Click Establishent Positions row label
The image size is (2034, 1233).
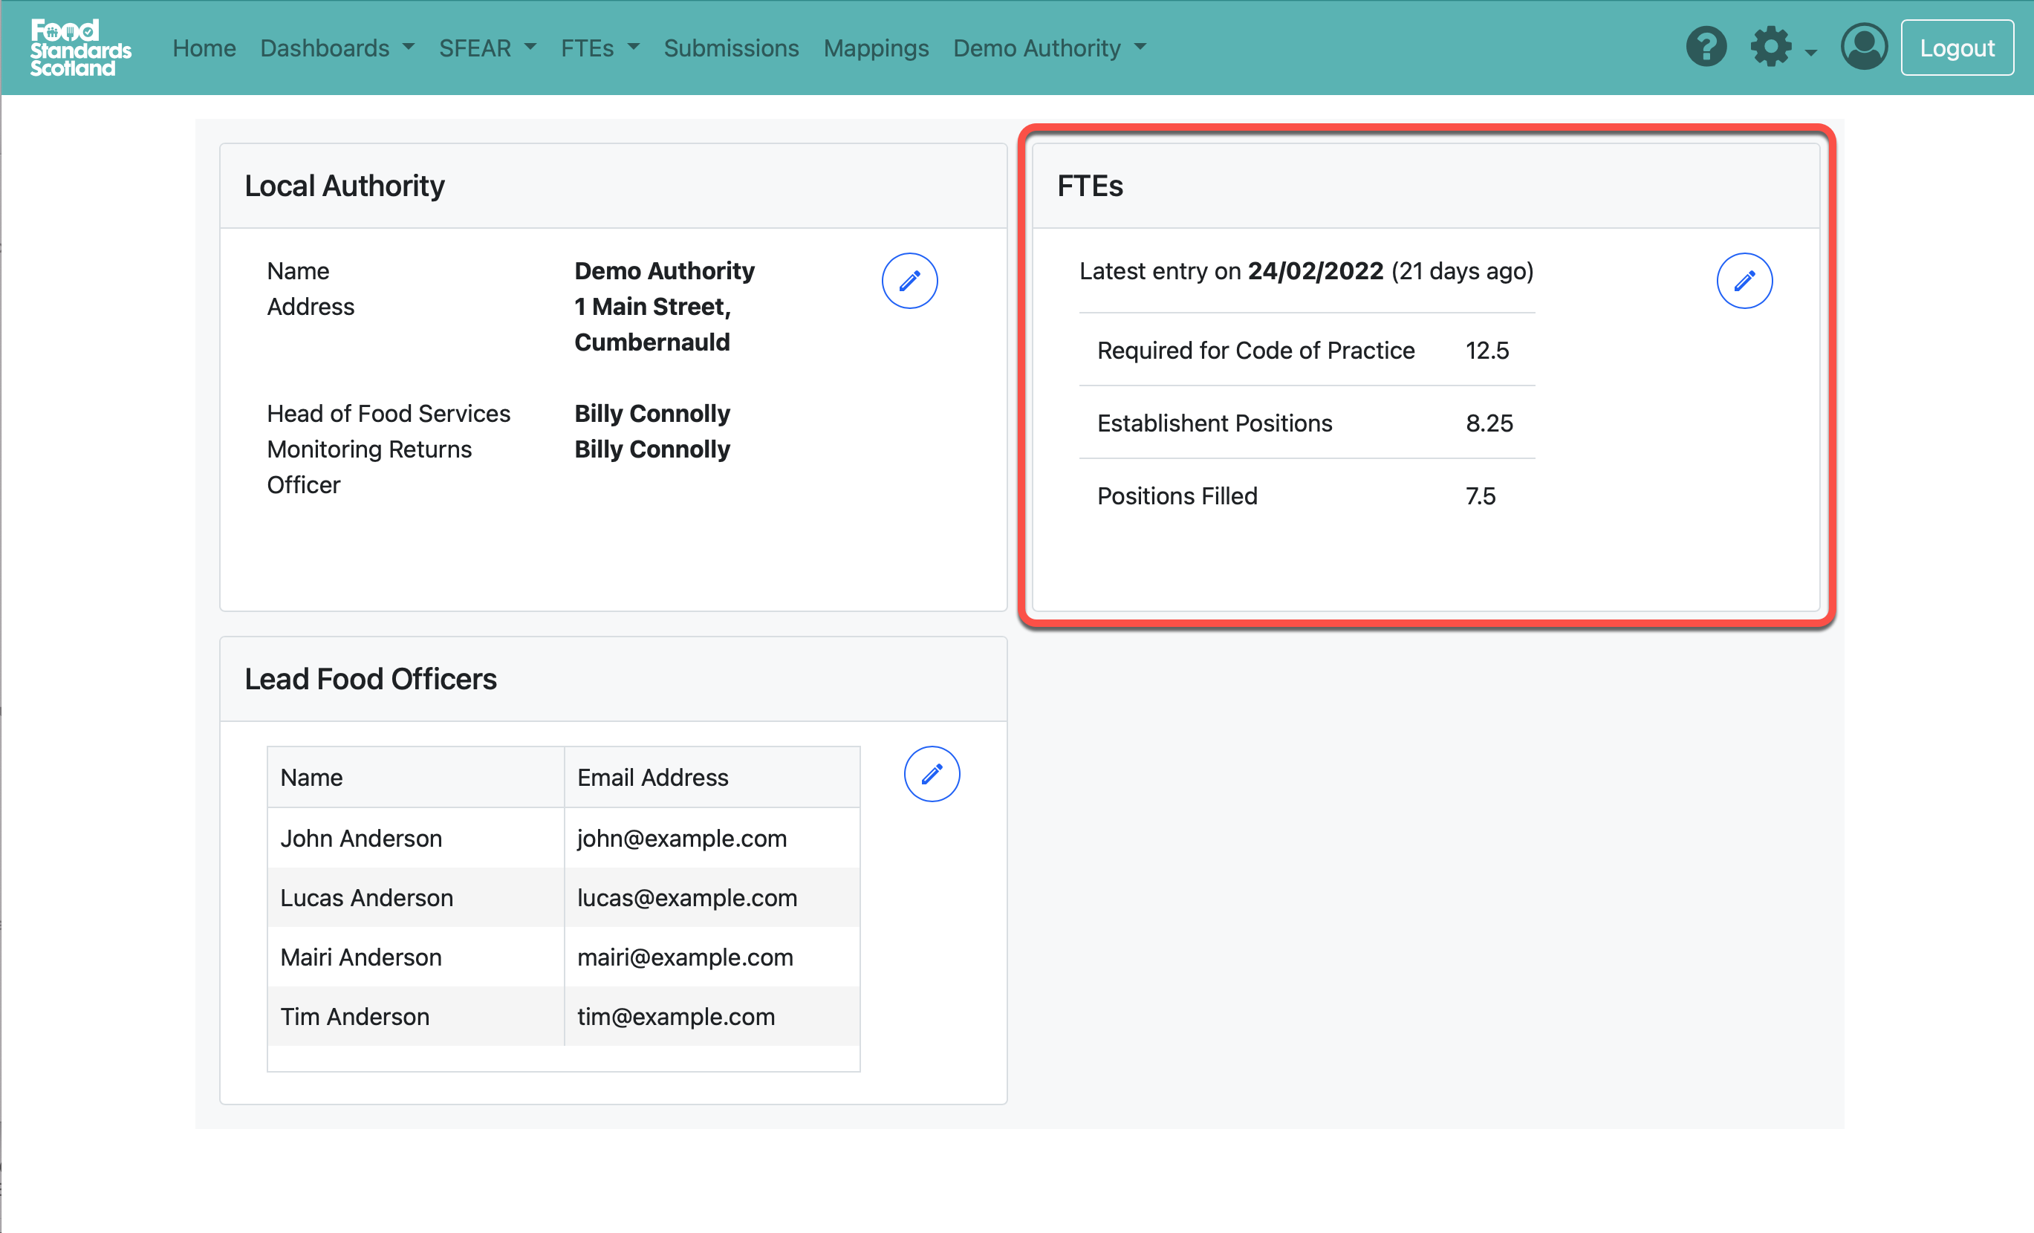[1215, 423]
